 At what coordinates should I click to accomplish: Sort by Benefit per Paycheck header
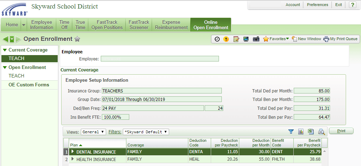(x=307, y=143)
